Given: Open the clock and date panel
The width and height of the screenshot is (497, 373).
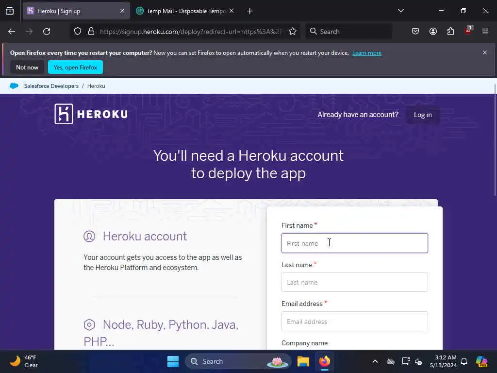Looking at the screenshot, I should tap(443, 361).
